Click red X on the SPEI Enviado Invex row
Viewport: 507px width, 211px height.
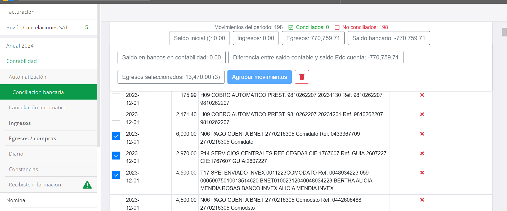tap(422, 173)
